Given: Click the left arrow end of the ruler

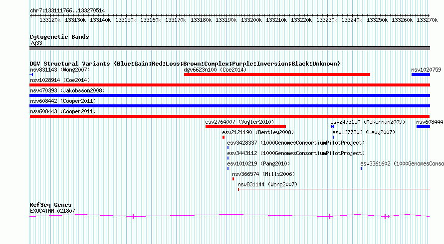Looking at the screenshot, I should pos(31,15).
